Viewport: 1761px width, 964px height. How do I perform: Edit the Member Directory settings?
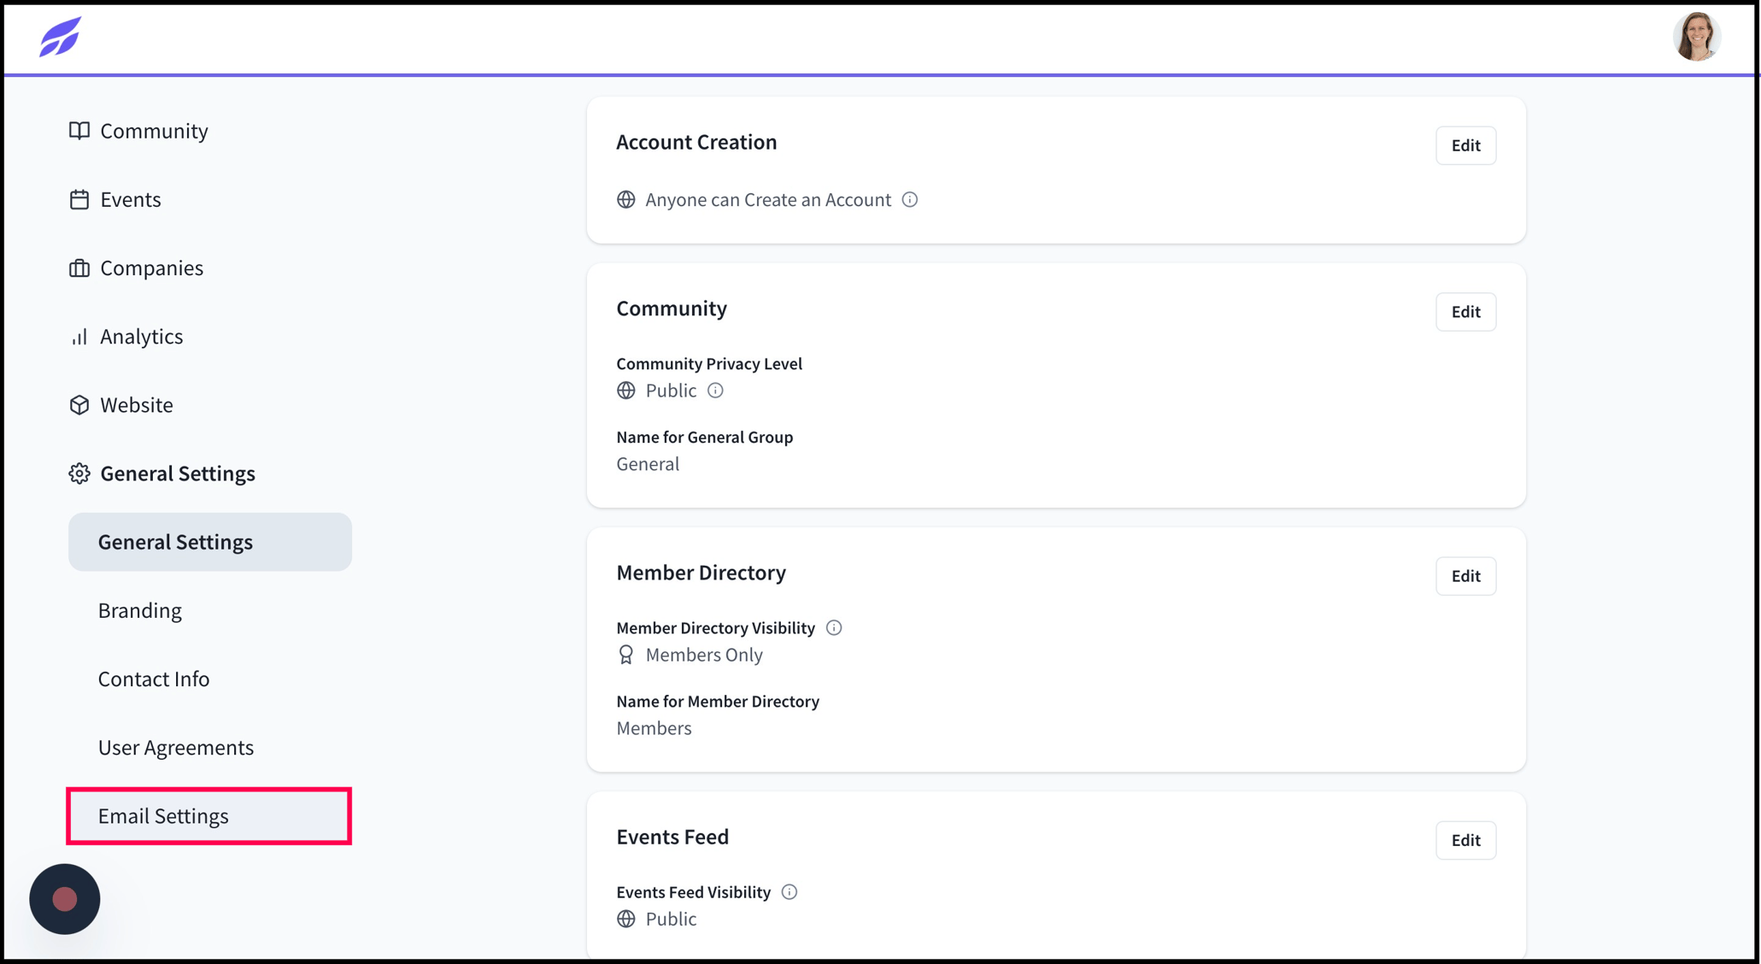1465,576
